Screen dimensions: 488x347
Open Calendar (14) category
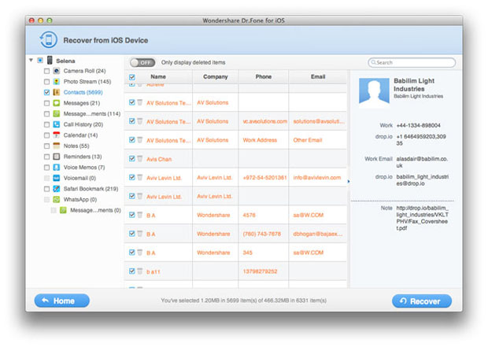(80, 135)
